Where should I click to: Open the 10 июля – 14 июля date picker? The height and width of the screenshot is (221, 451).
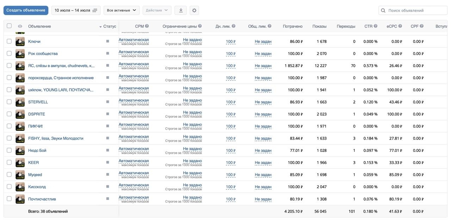76,10
